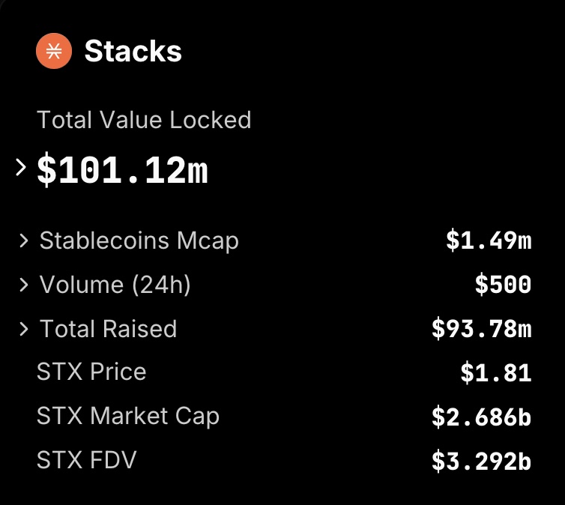
Task: Expand the Stablecoins Mcap row chevron
Action: click(x=24, y=241)
